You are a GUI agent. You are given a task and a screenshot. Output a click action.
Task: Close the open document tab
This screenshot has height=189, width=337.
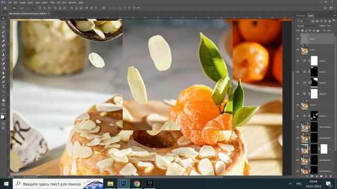49,14
